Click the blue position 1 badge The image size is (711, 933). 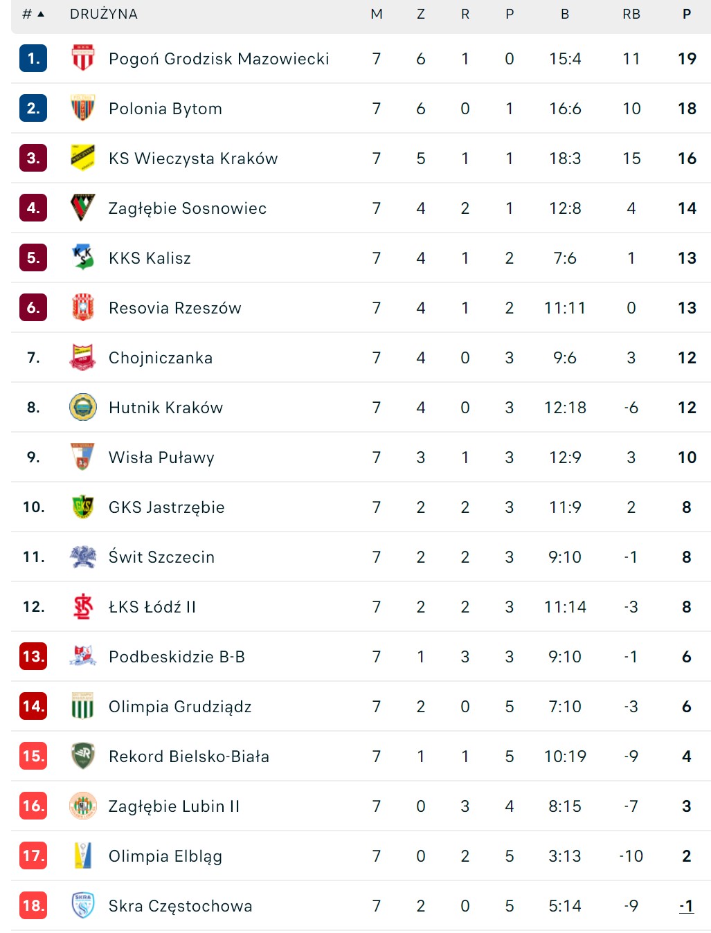point(33,58)
